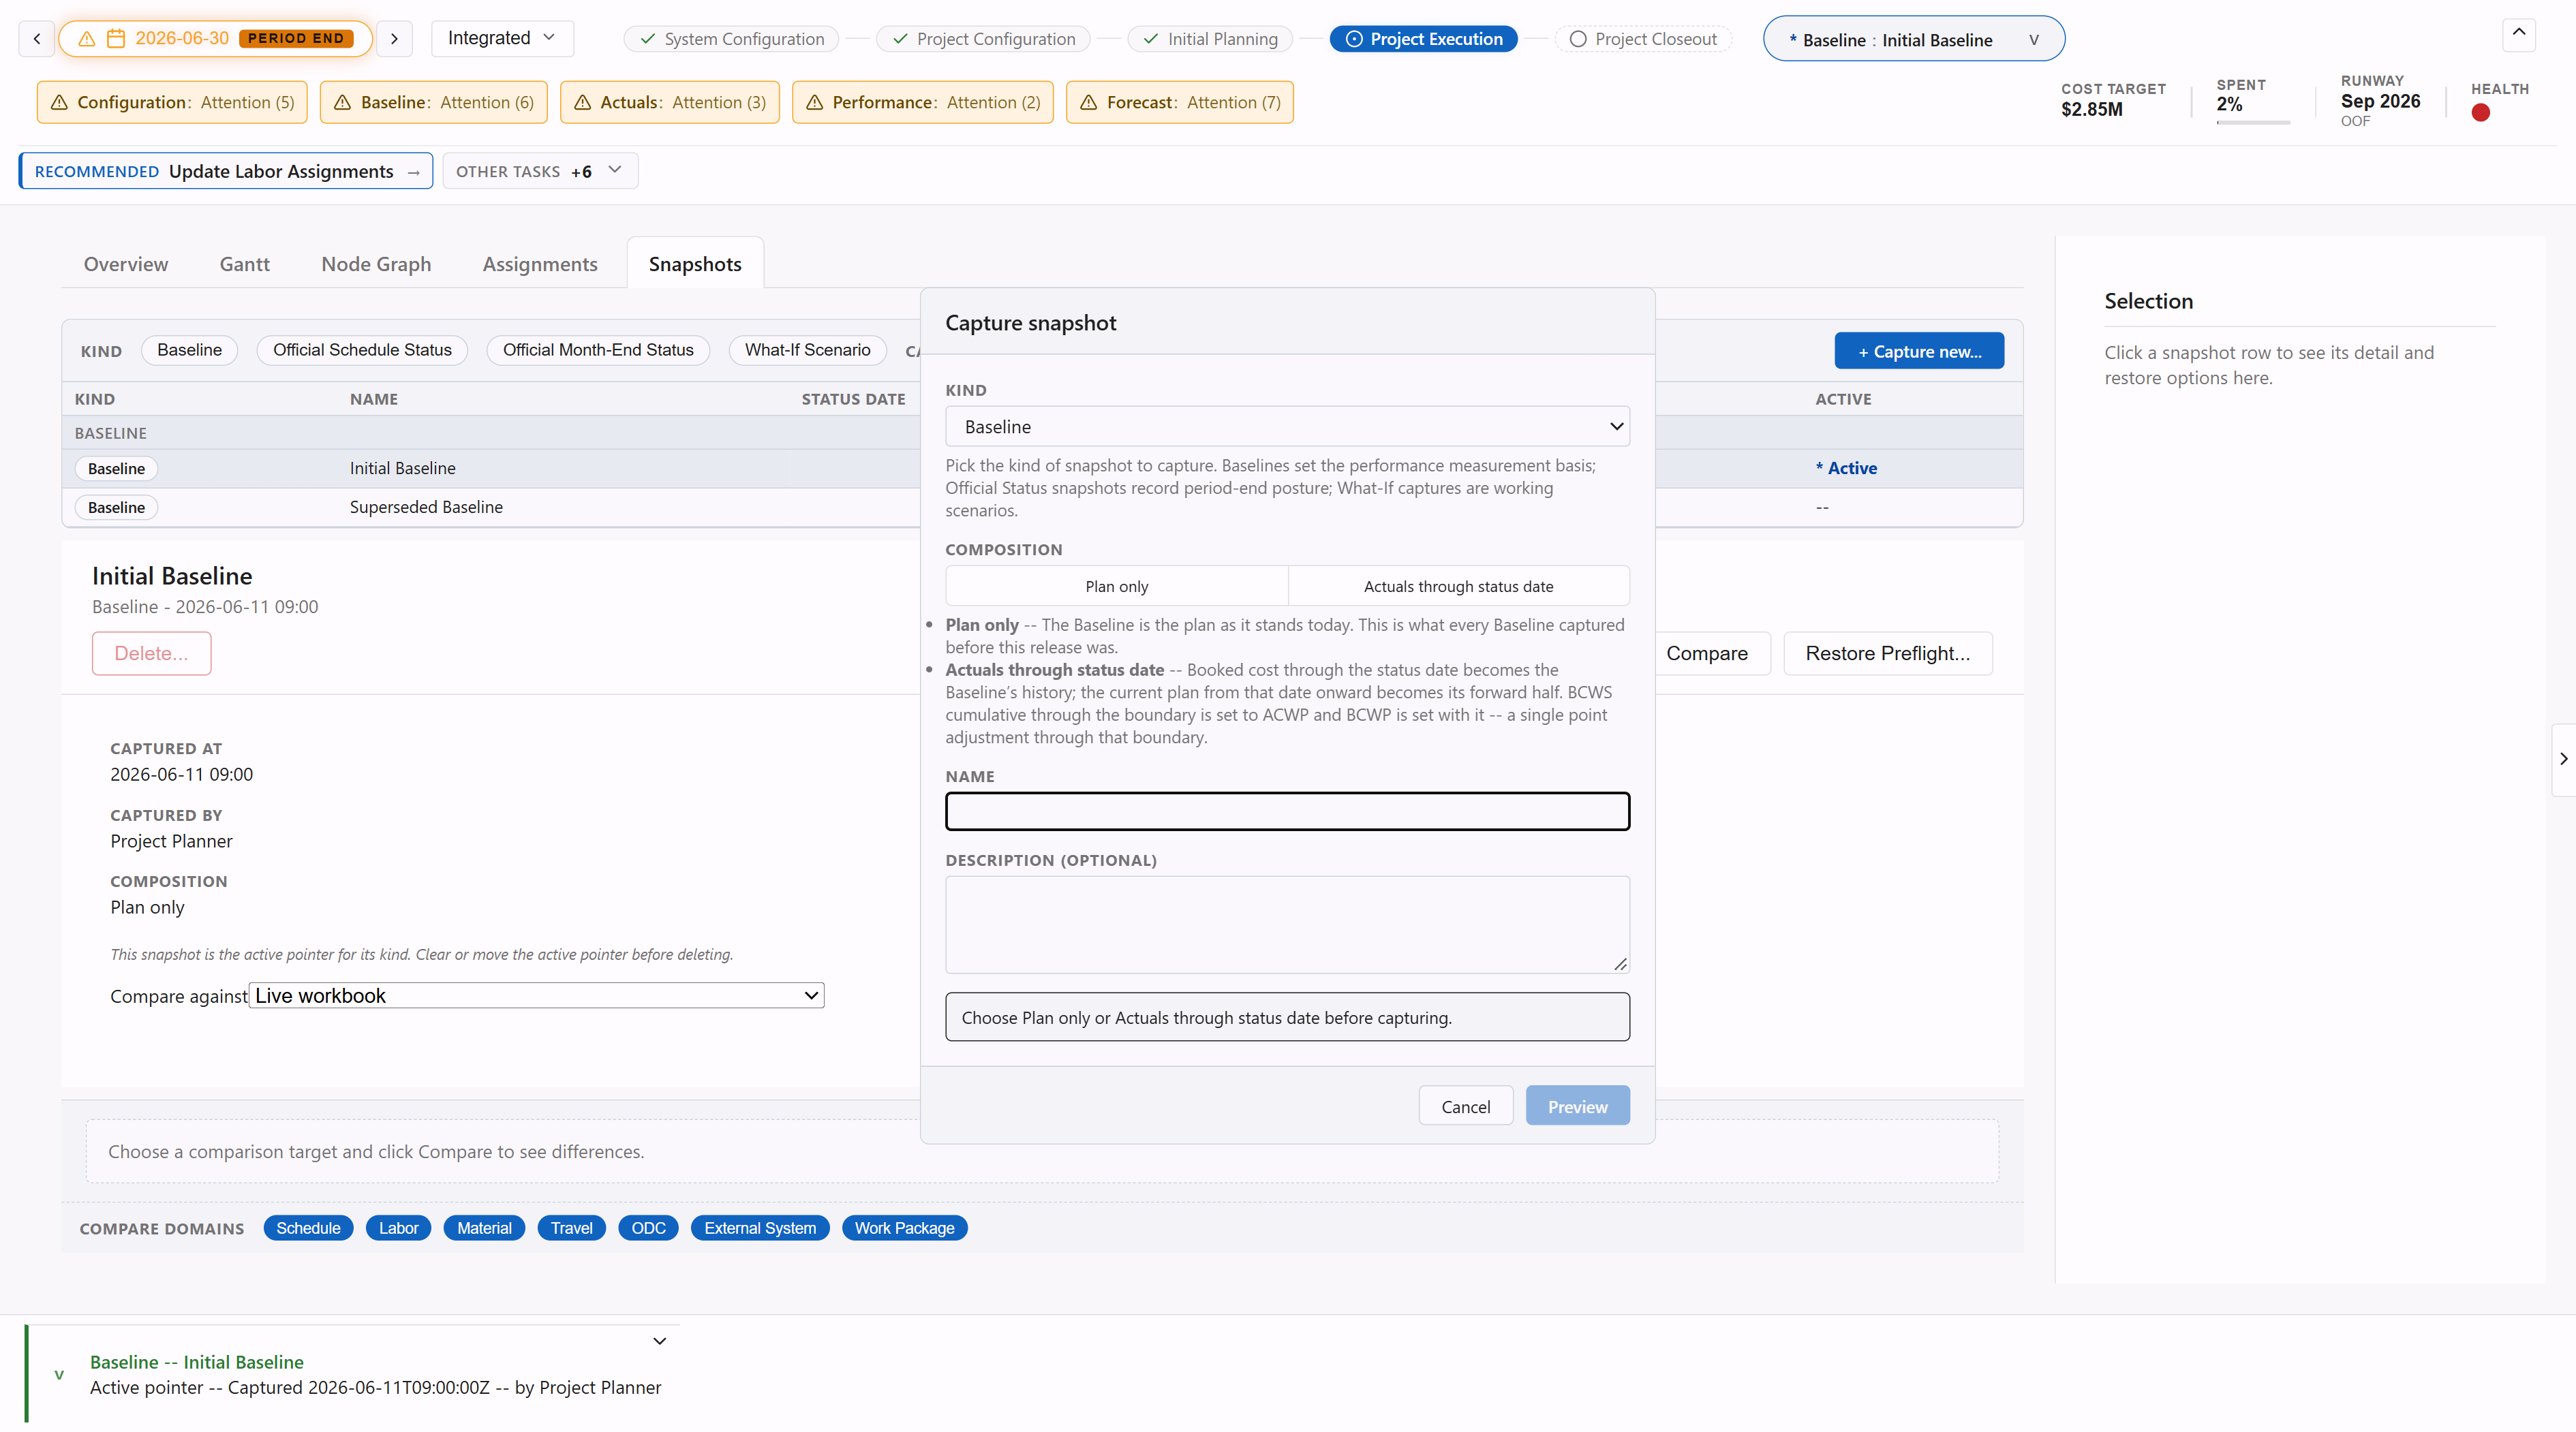The width and height of the screenshot is (2576, 1432).
Task: Toggle Official Month-End Status filter chip
Action: coord(598,350)
